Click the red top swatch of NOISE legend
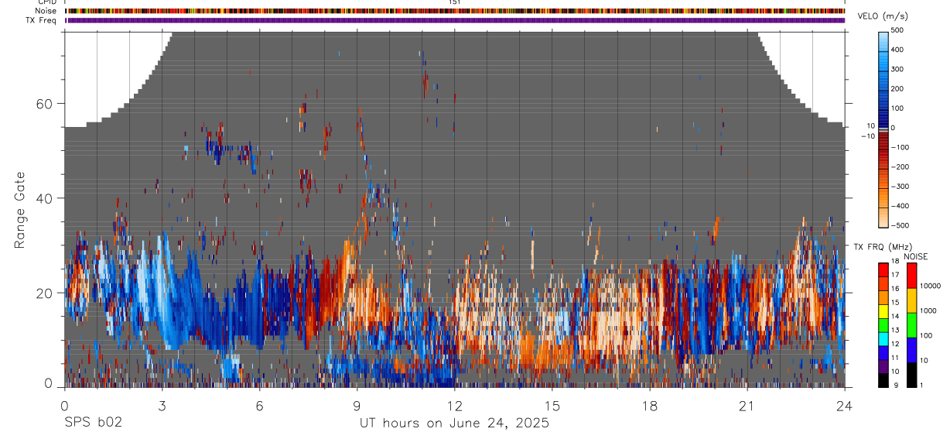 911,276
